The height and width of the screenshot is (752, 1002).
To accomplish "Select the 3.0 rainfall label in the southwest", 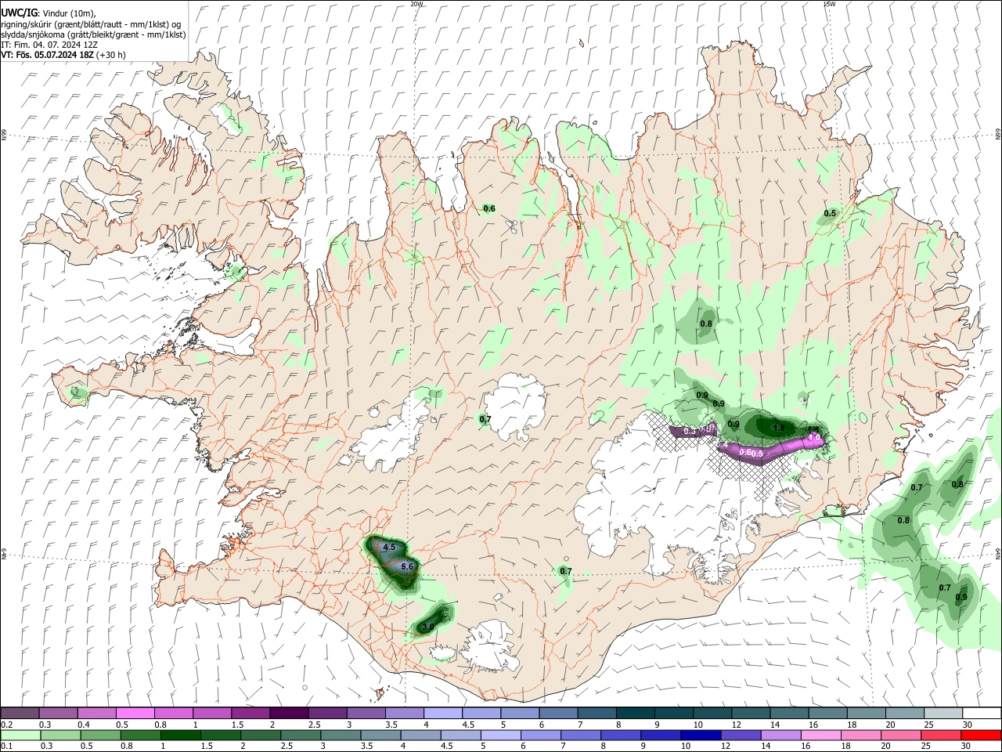I will pos(427,627).
